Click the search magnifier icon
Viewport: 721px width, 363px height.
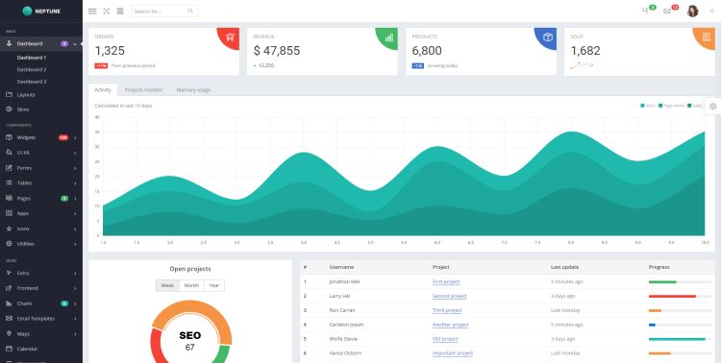pos(190,11)
